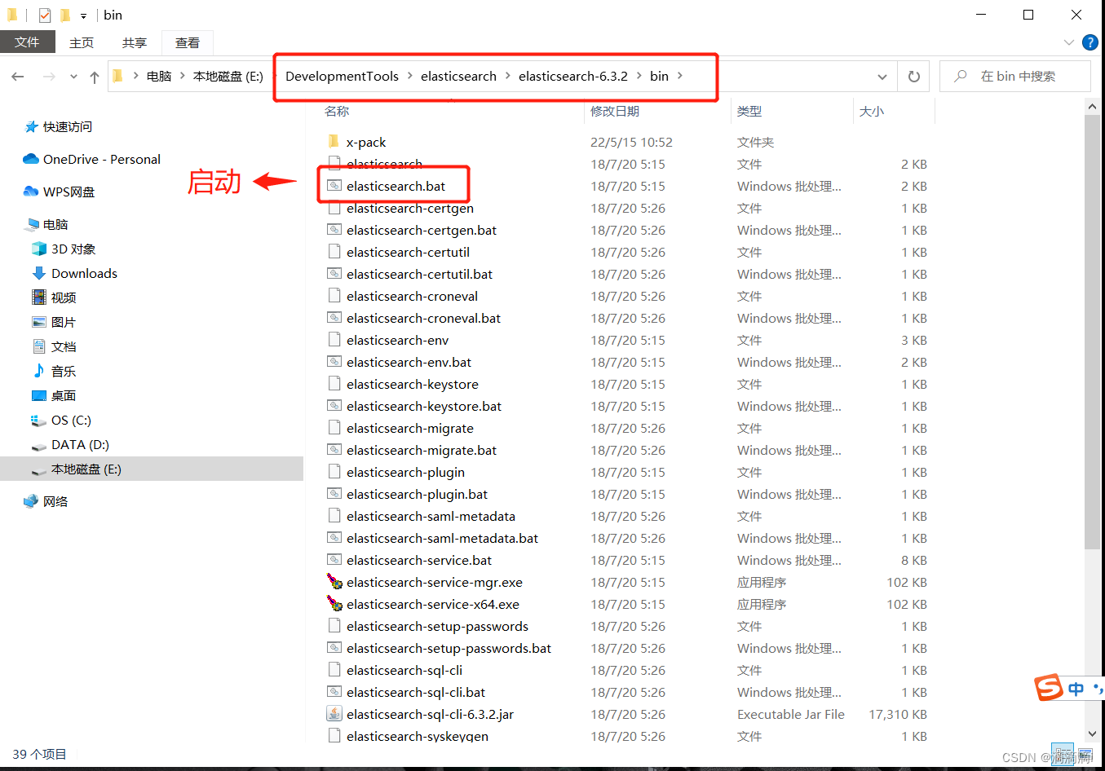
Task: Select the elasticsearch-plugin.bat file name
Action: tap(417, 495)
